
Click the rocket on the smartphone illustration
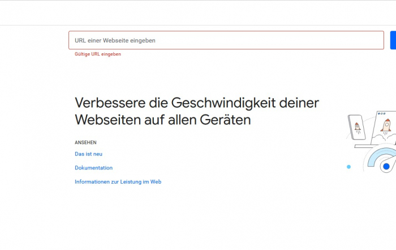coord(358,127)
